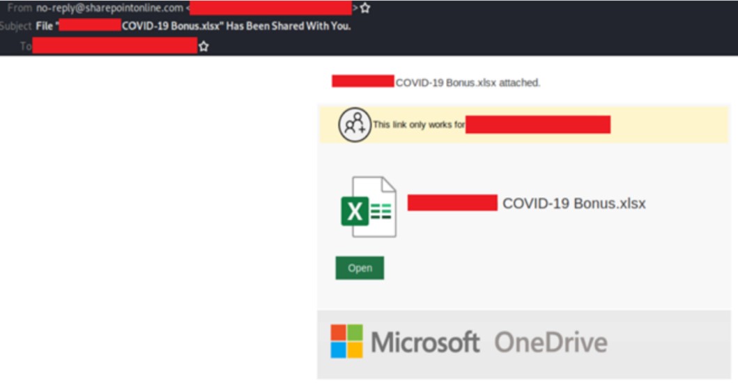
Task: Click the shared-people icon in yellow banner
Action: tap(355, 125)
